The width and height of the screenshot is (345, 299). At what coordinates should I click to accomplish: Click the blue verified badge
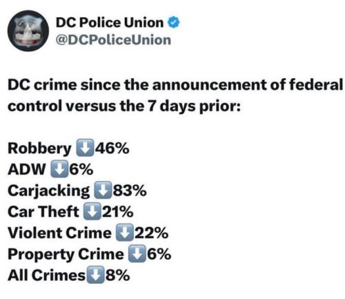pos(173,23)
